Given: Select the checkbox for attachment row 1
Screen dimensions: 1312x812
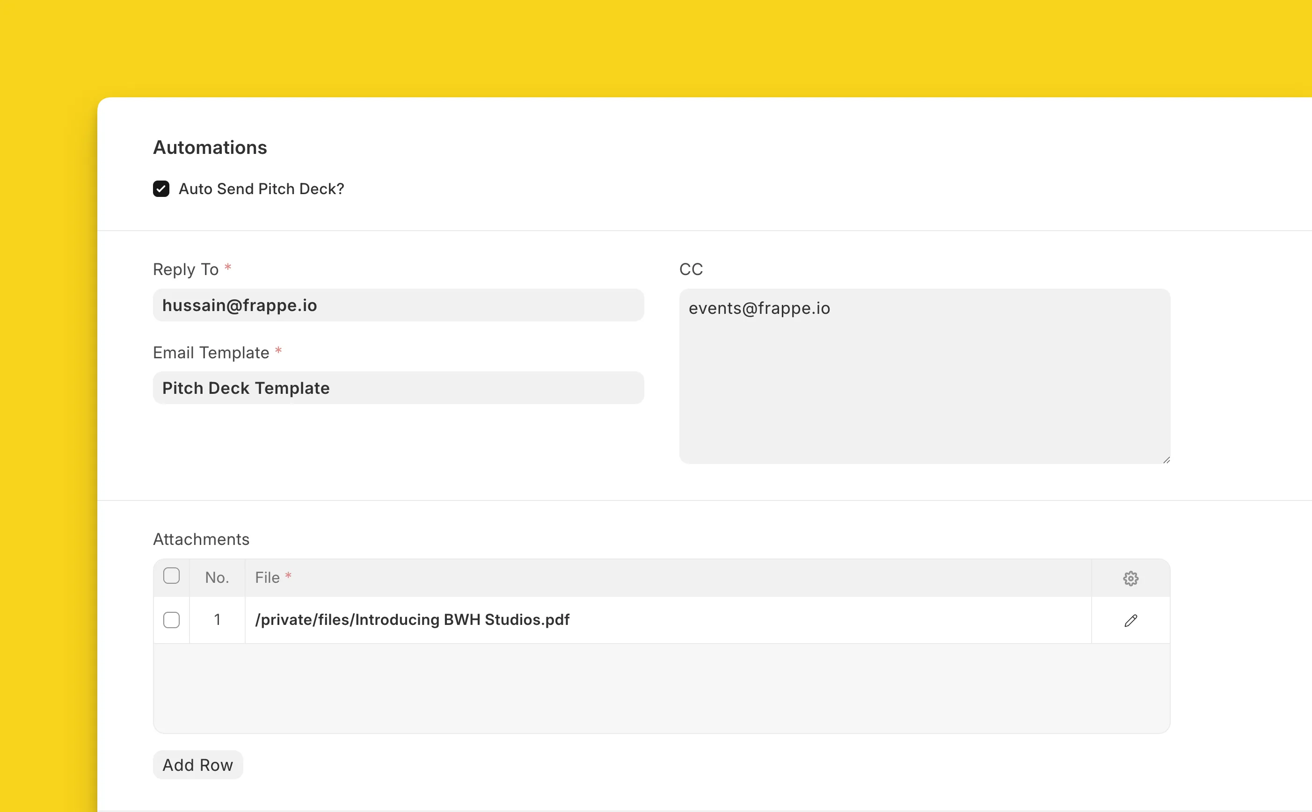Looking at the screenshot, I should pyautogui.click(x=171, y=620).
